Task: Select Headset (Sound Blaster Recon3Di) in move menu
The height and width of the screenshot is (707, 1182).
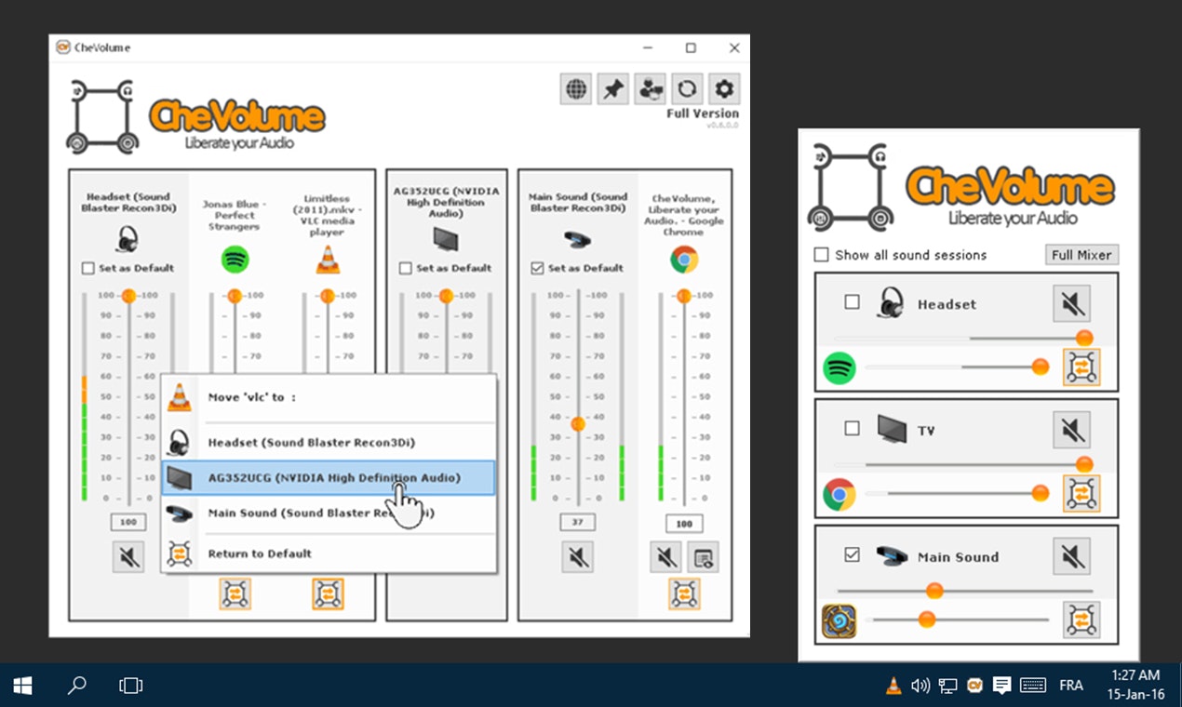Action: (x=329, y=443)
